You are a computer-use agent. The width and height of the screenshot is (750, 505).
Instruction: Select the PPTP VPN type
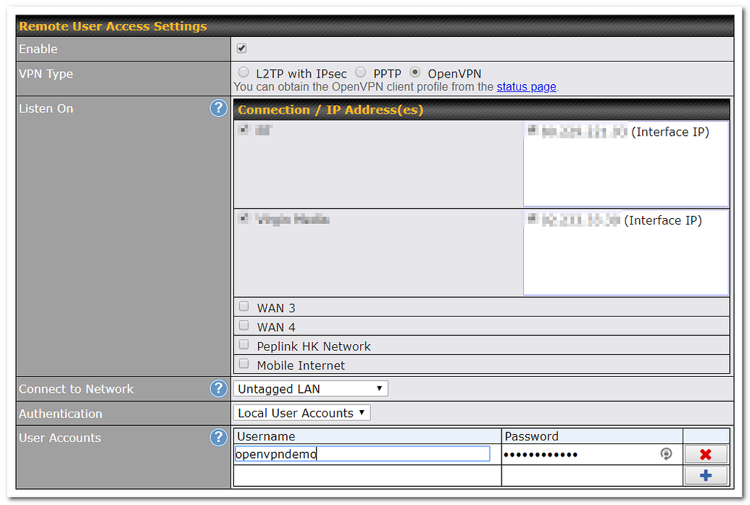360,71
